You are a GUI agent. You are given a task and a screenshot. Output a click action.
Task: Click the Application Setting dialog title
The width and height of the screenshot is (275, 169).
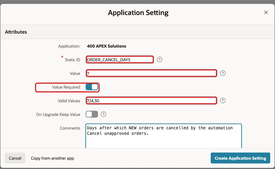click(138, 13)
